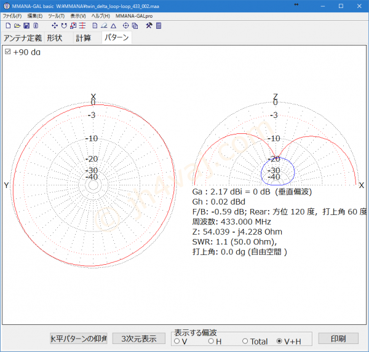This screenshot has height=352, width=369.
Task: Click the file info document icon
Action: (36, 26)
